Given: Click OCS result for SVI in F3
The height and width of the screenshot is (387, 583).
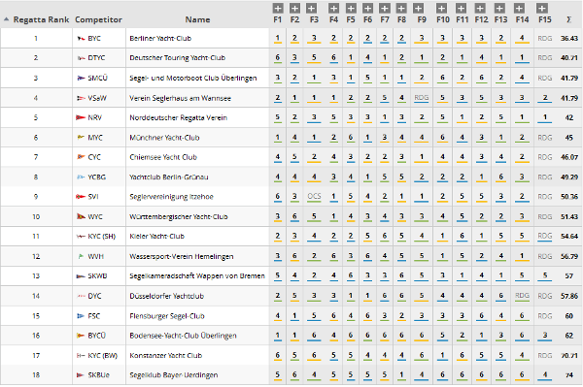Looking at the screenshot, I should tap(314, 196).
